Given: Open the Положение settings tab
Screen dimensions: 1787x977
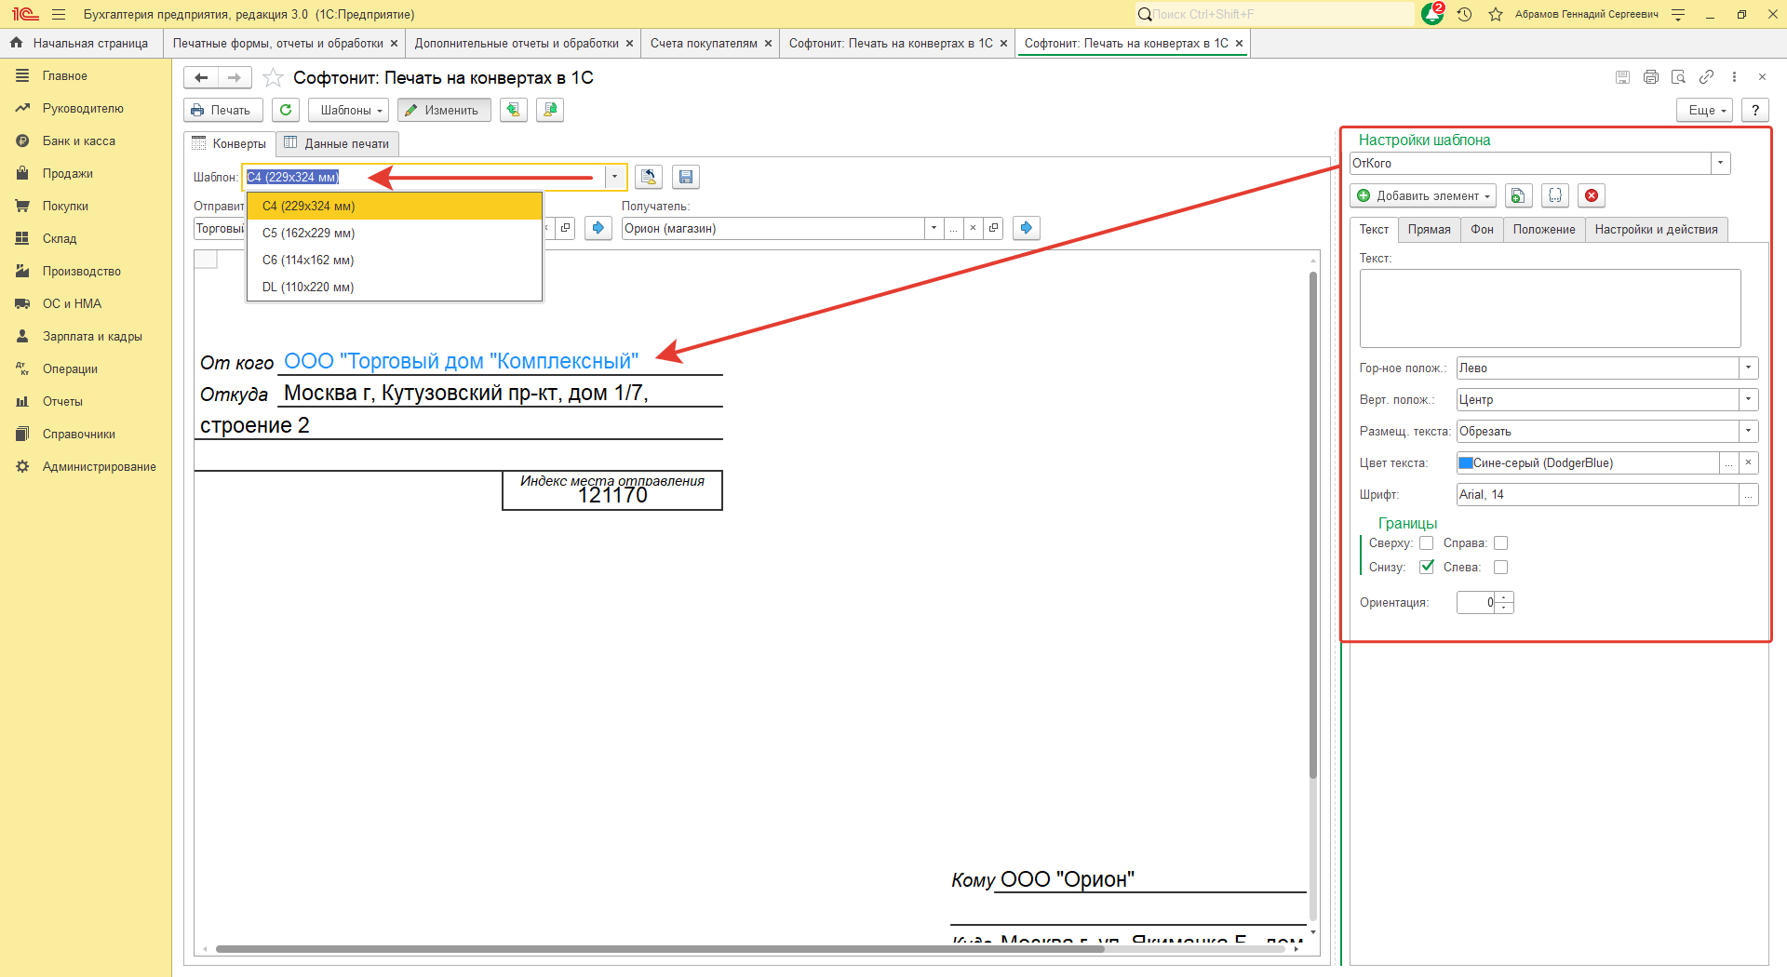Looking at the screenshot, I should point(1543,229).
